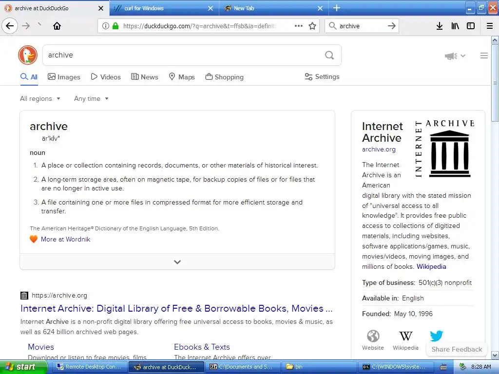Image resolution: width=499 pixels, height=374 pixels.
Task: Open Internet Archive search result title
Action: pyautogui.click(x=176, y=308)
